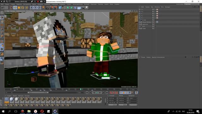Select the Rotate tool

click(23, 8)
